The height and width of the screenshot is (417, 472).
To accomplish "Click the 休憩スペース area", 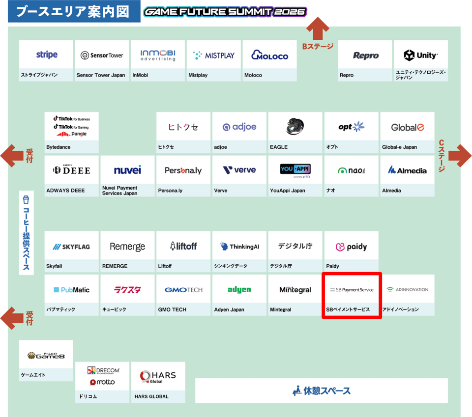I will pyautogui.click(x=322, y=390).
